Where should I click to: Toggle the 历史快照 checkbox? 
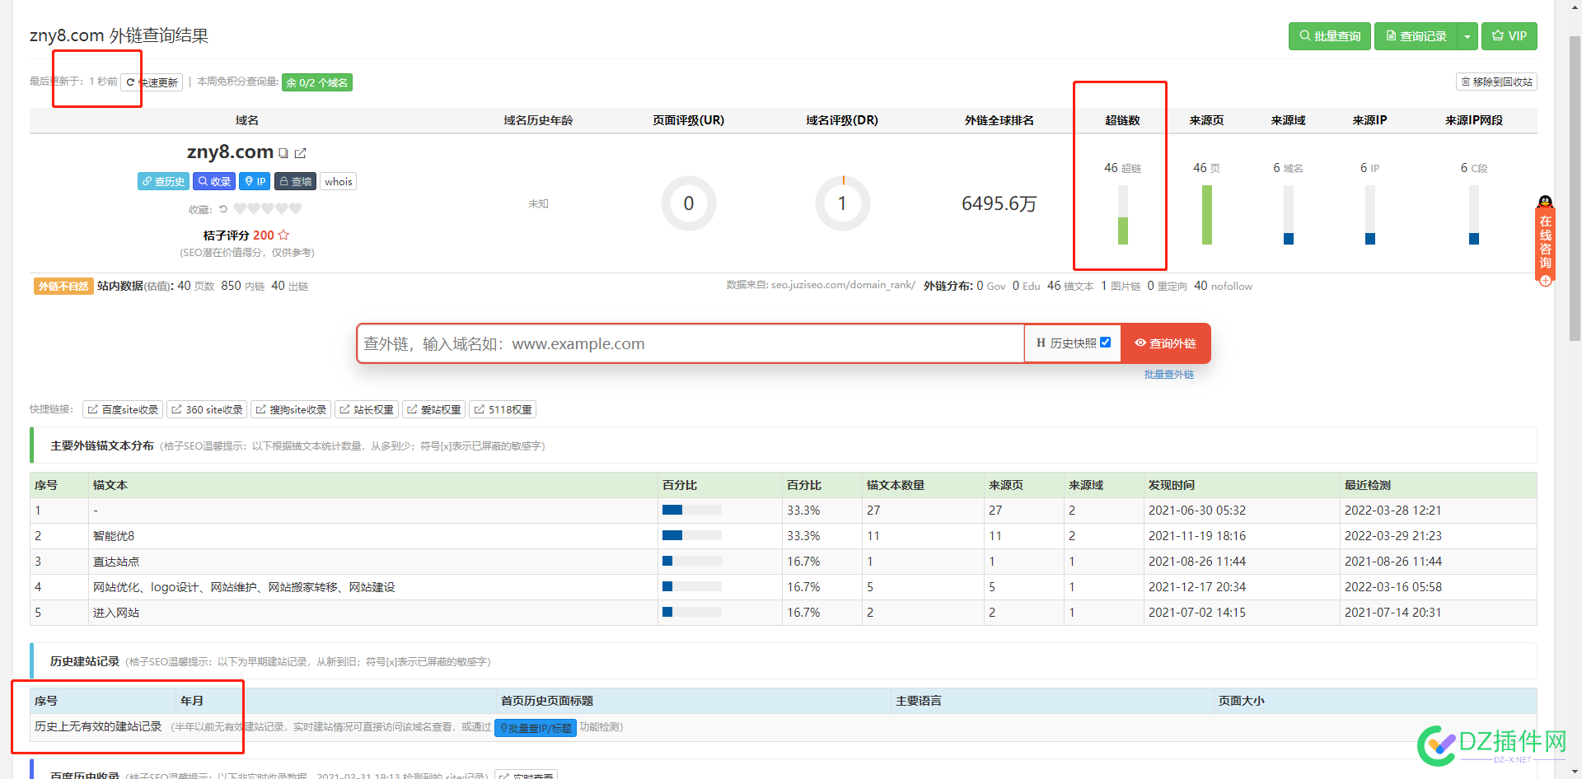[x=1106, y=343]
